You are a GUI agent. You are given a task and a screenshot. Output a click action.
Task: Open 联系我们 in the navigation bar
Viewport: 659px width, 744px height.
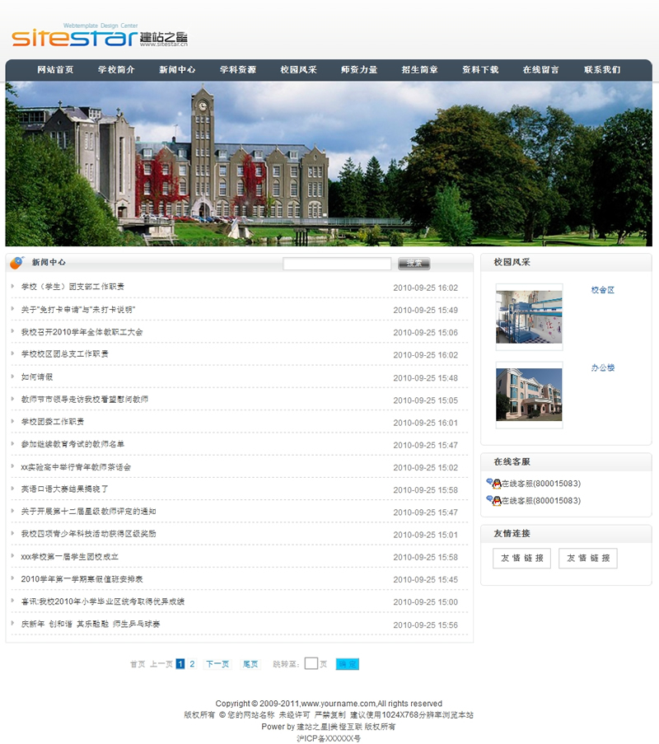click(x=602, y=70)
